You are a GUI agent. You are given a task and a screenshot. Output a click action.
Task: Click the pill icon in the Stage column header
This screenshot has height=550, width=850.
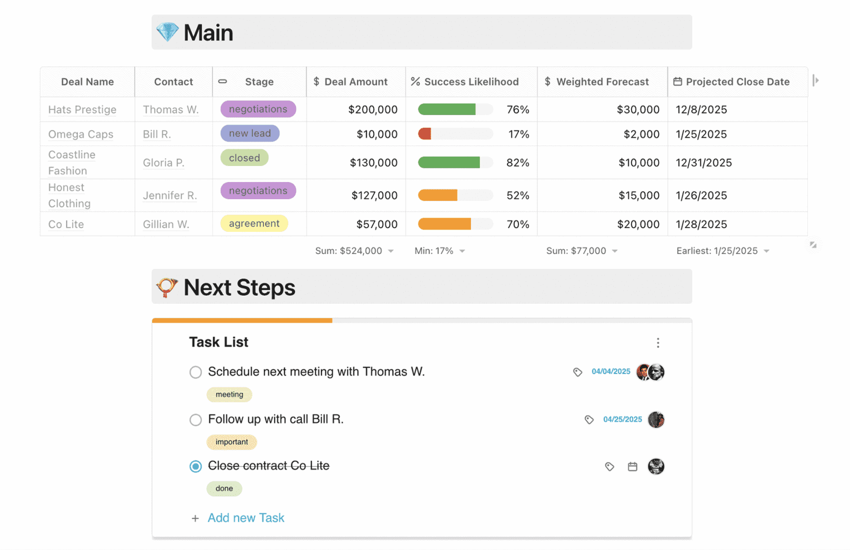[222, 81]
